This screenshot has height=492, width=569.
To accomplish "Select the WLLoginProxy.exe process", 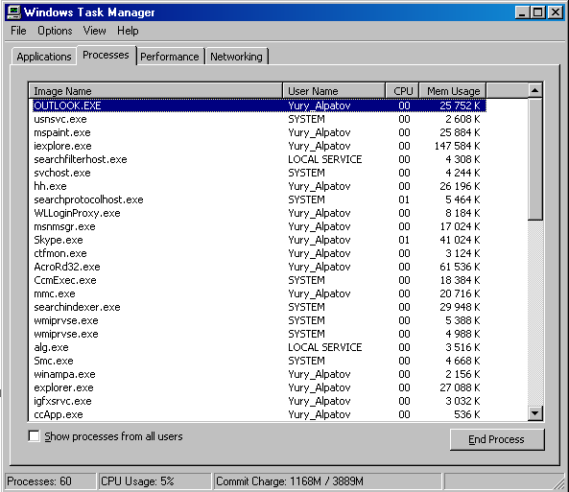I will point(259,213).
